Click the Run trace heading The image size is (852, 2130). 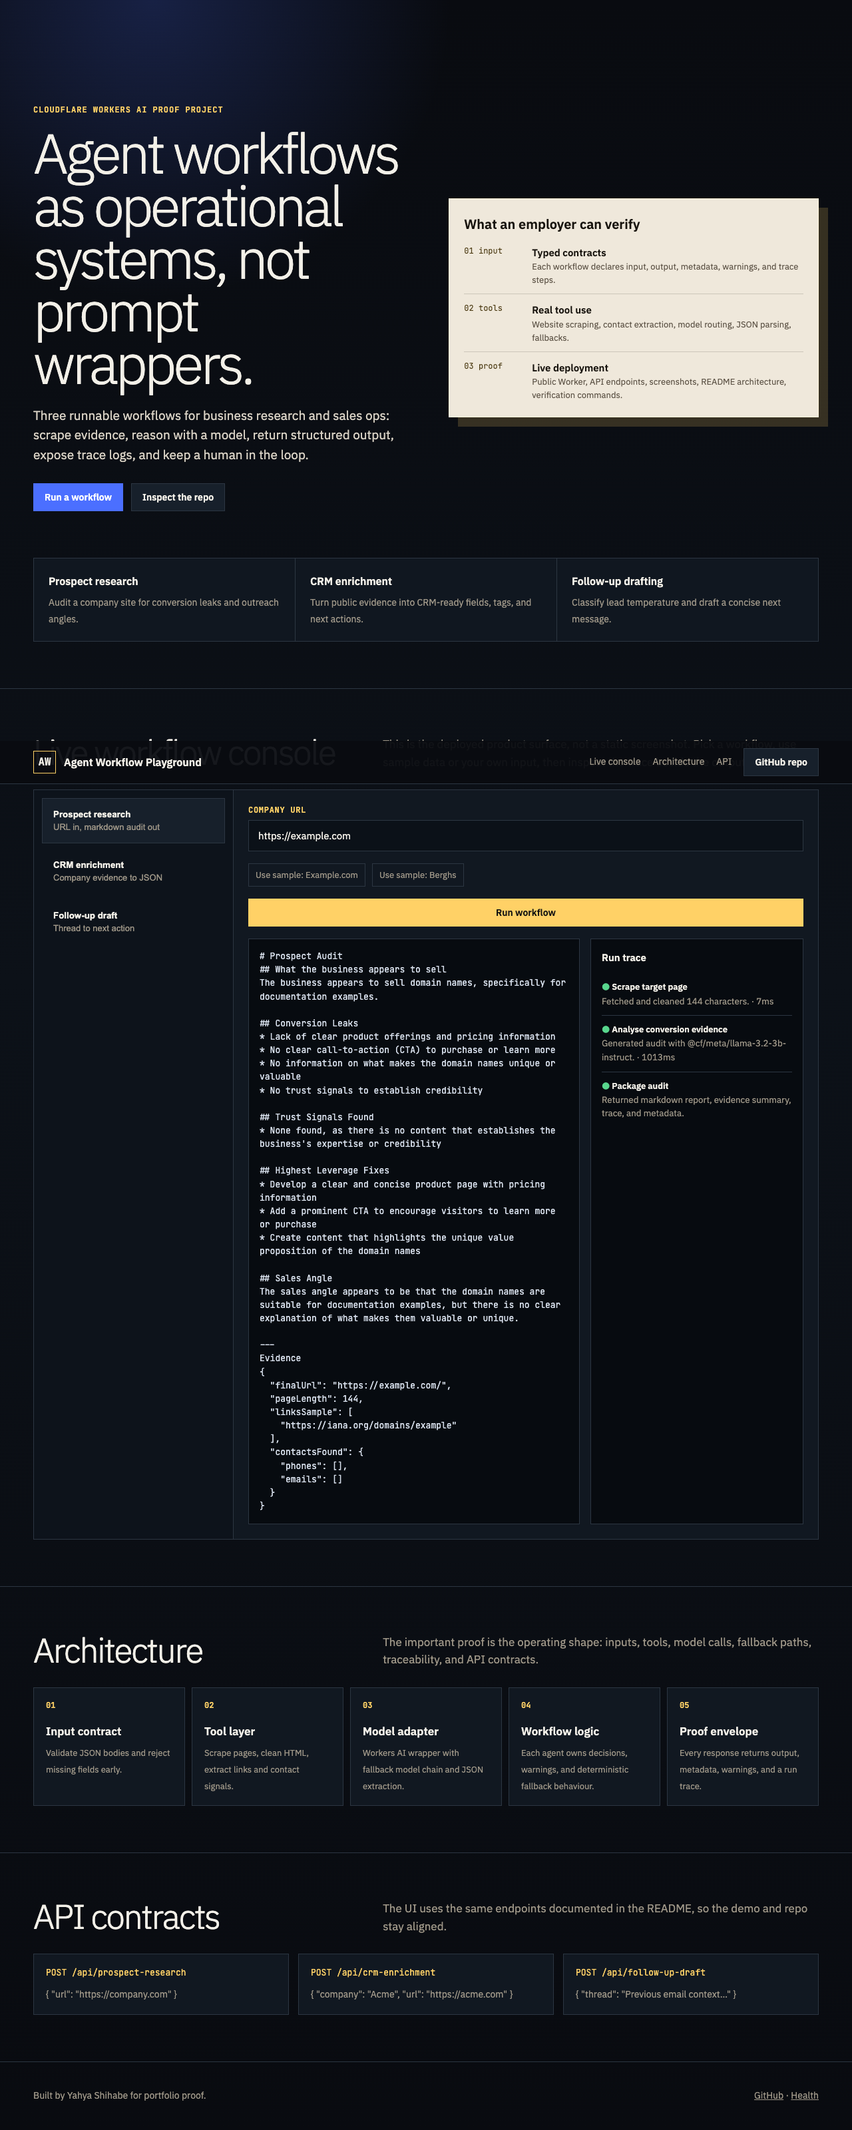pos(624,957)
